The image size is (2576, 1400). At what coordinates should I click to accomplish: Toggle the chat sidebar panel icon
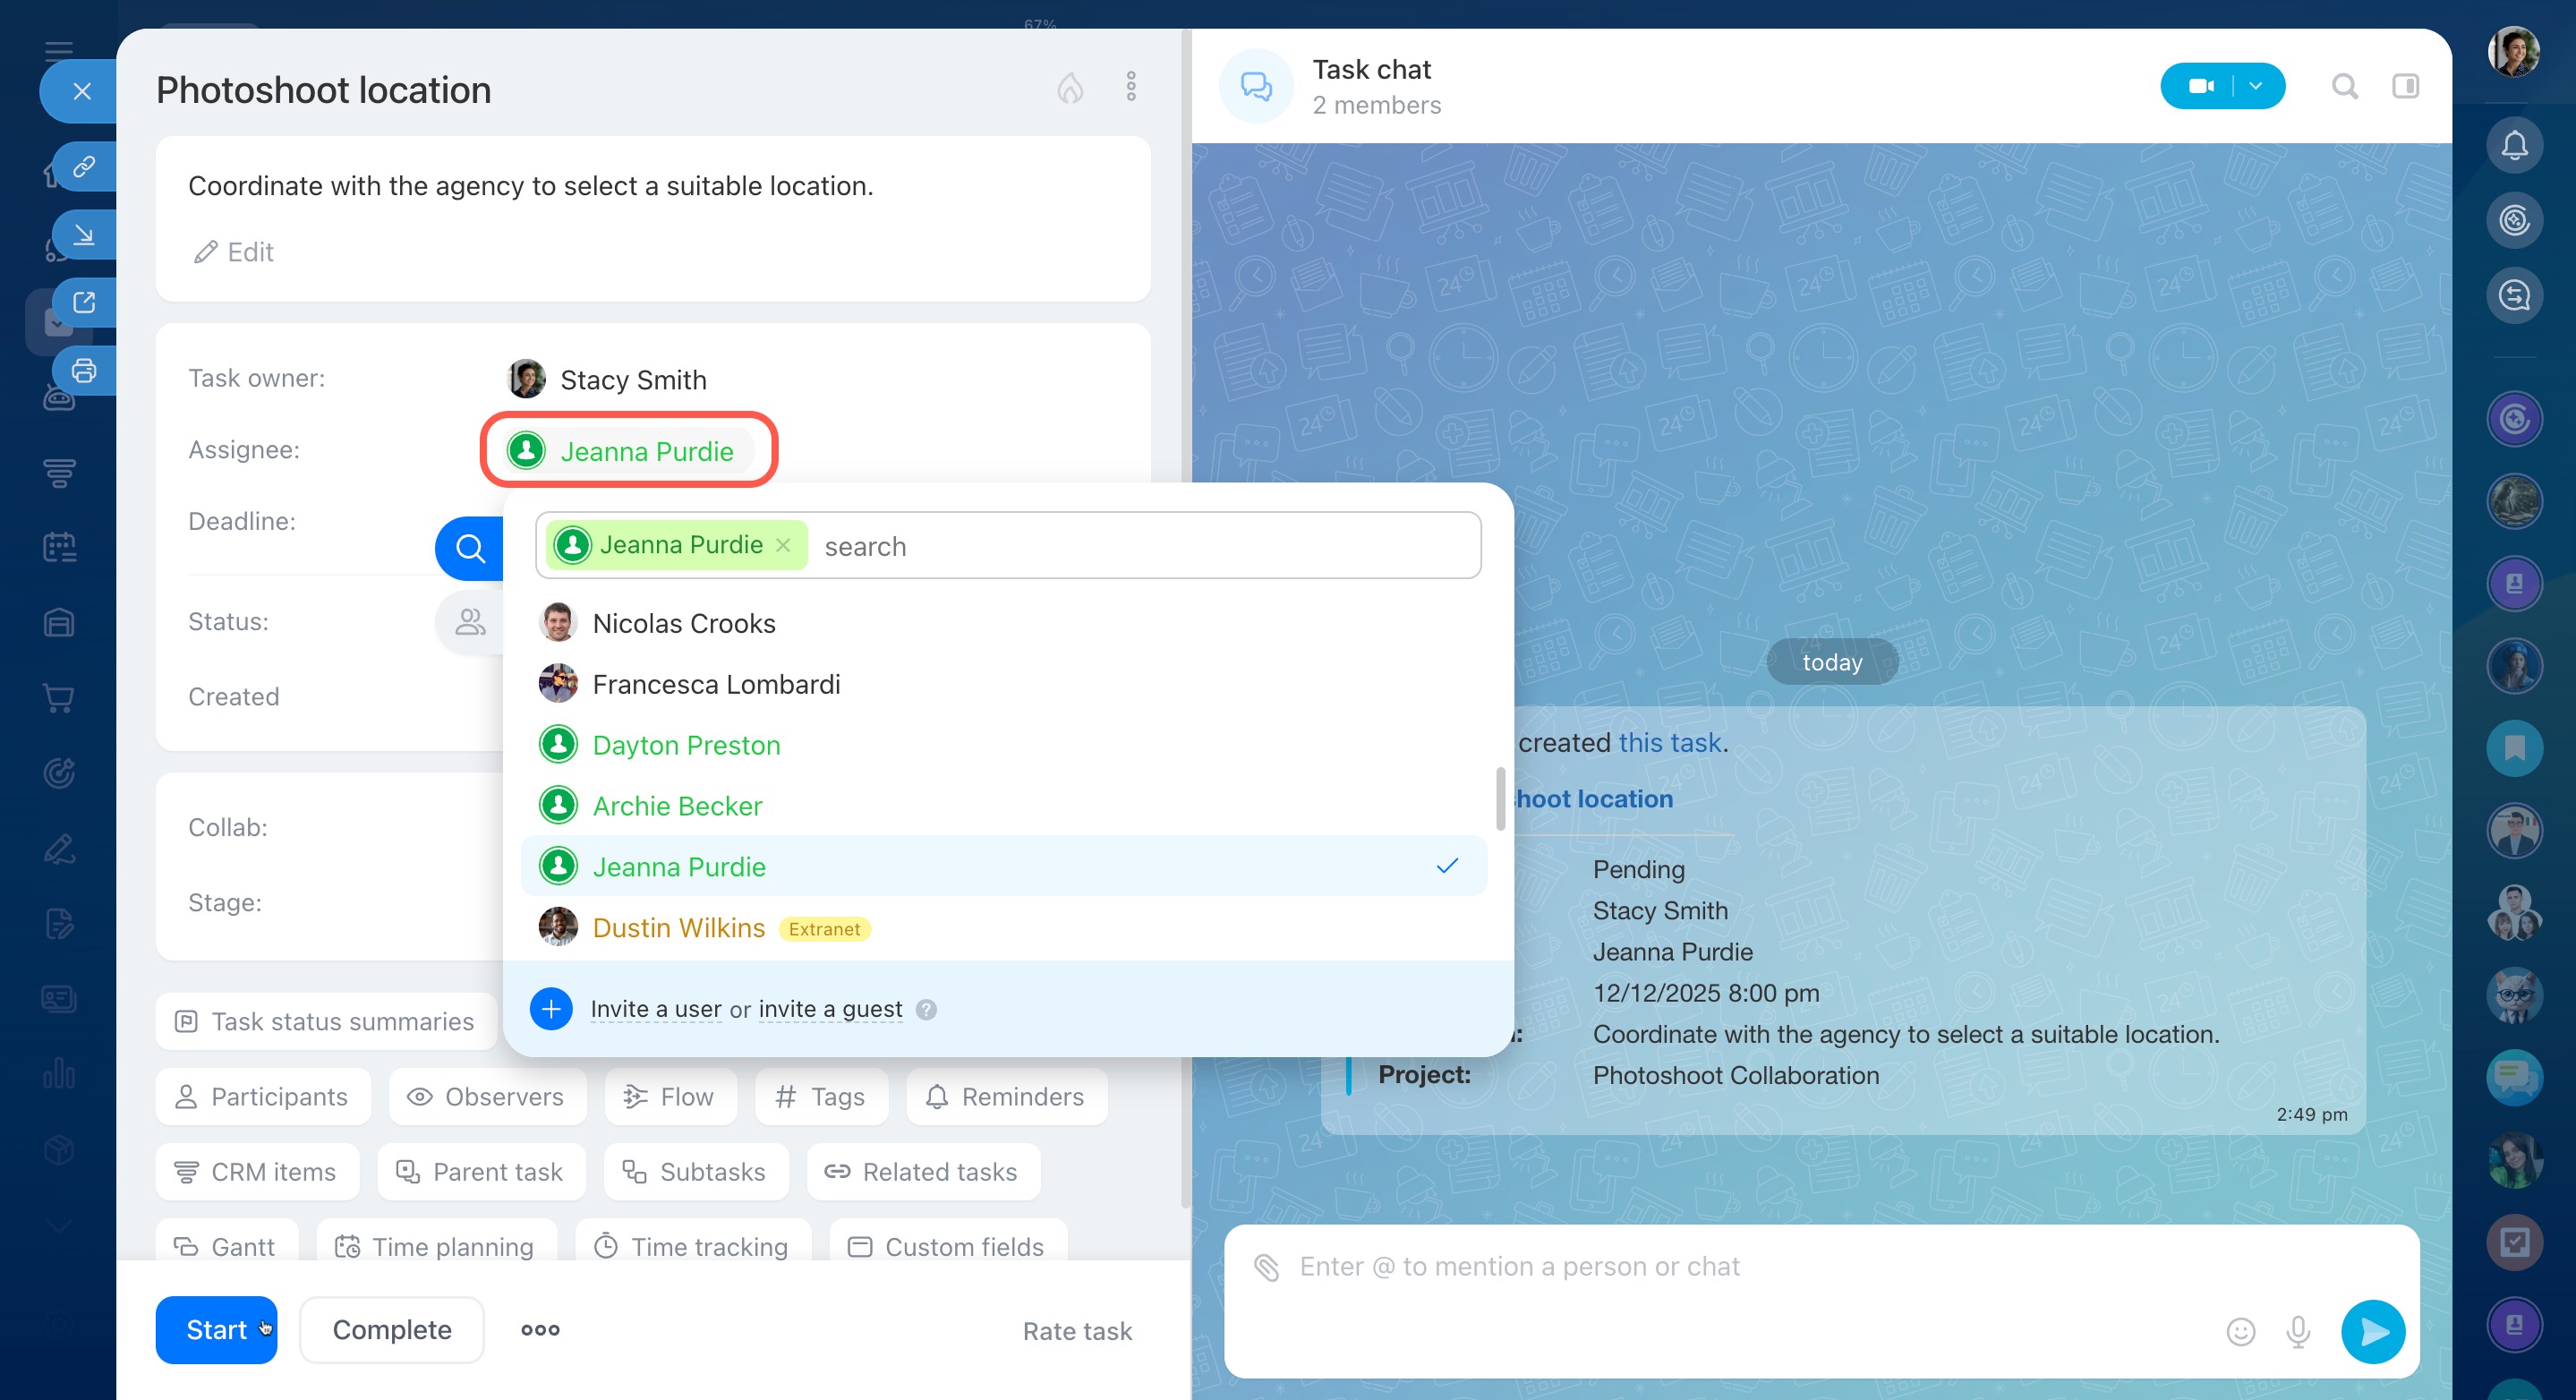pyautogui.click(x=2405, y=87)
